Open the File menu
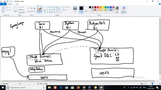 [3, 4]
